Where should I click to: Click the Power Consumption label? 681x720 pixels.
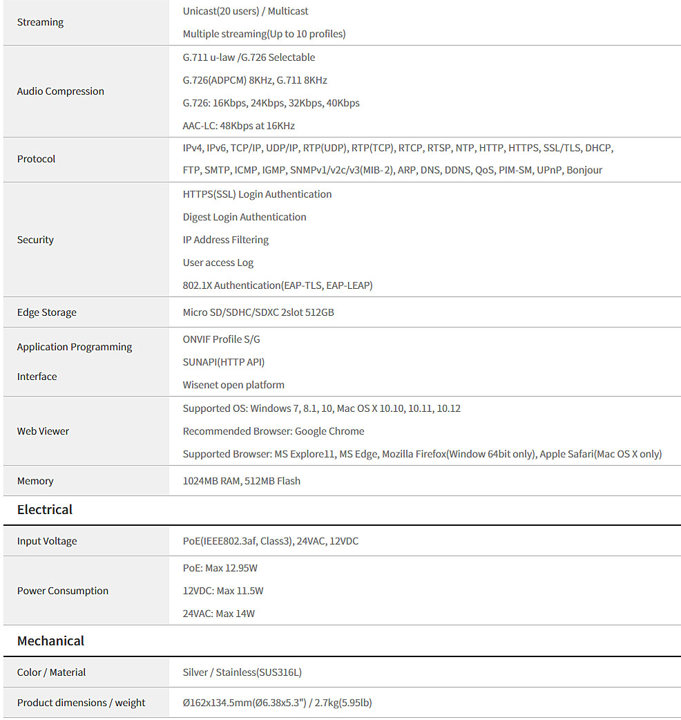pos(63,591)
